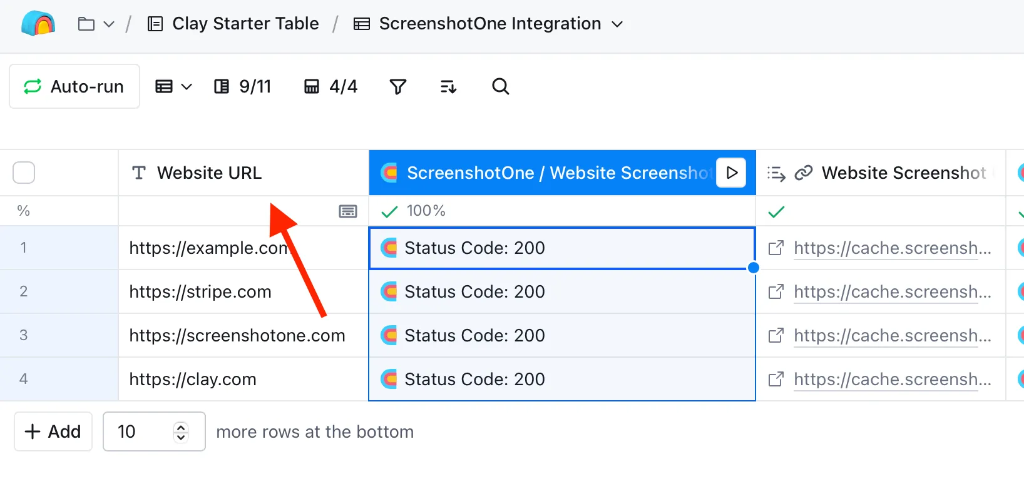Select Status Code: 200 cell for stripe.com
Viewport: 1024px width, 489px height.
(562, 291)
